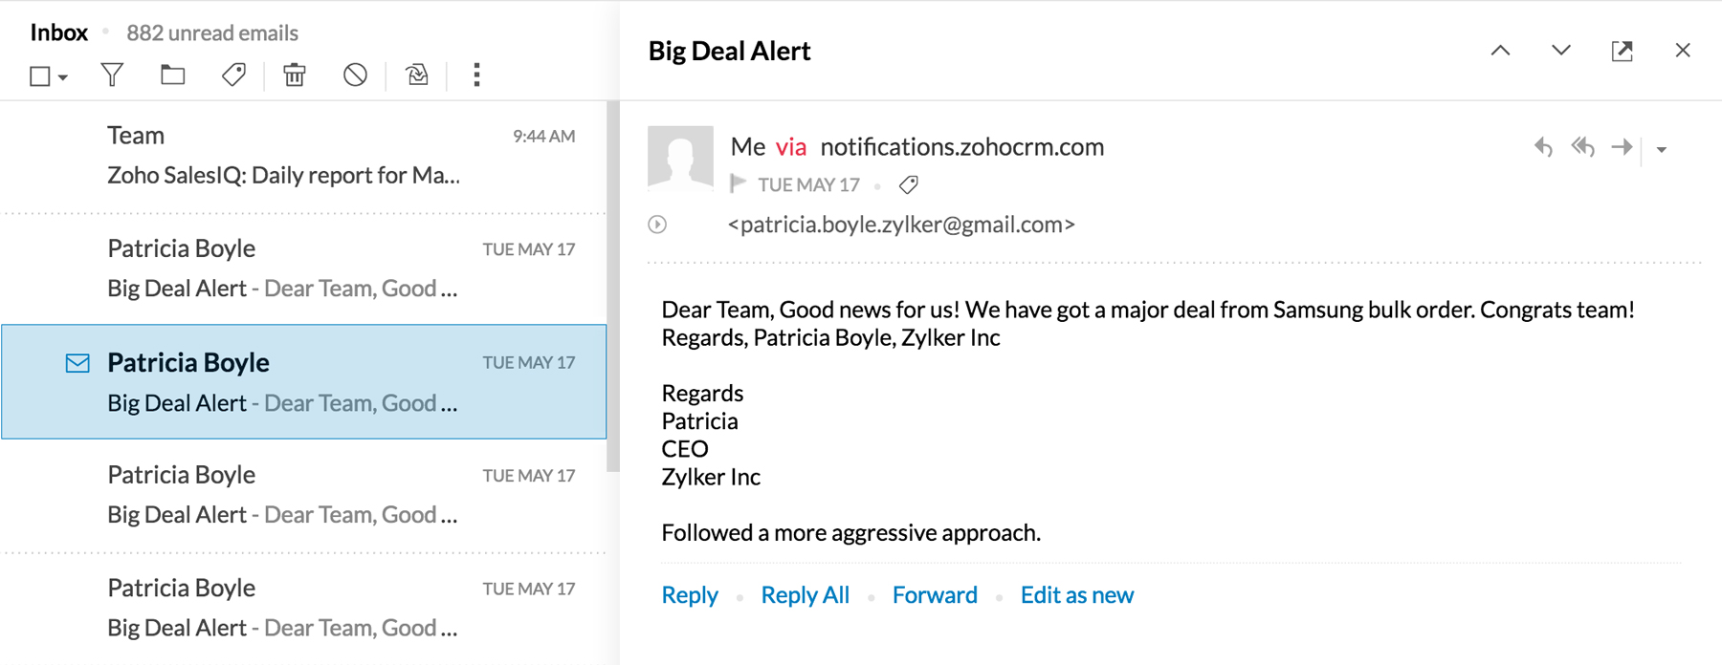Click the archive icon in toolbar
Screen dimensions: 1722x665
(417, 75)
